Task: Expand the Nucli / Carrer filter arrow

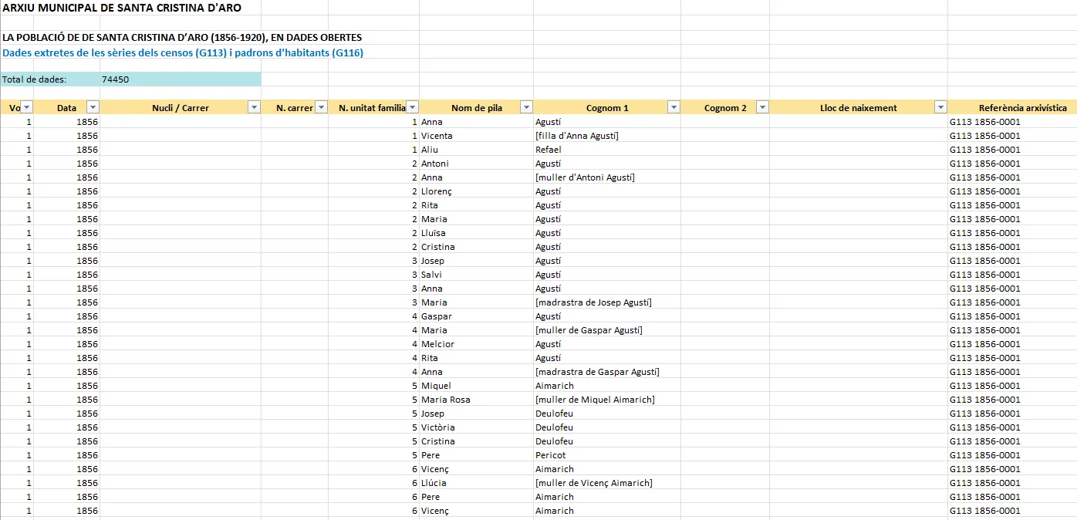Action: [254, 108]
